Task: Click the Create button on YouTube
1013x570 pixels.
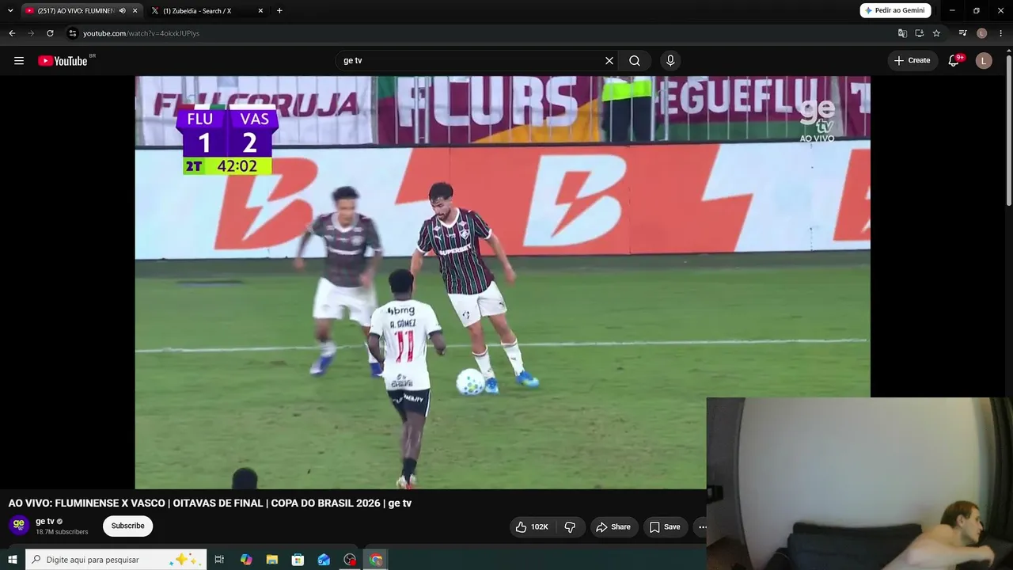Action: 912,61
